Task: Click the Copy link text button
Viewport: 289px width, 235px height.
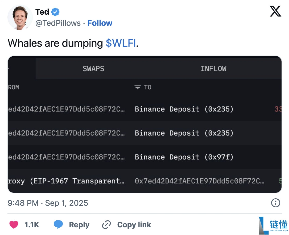Action: pos(134,225)
